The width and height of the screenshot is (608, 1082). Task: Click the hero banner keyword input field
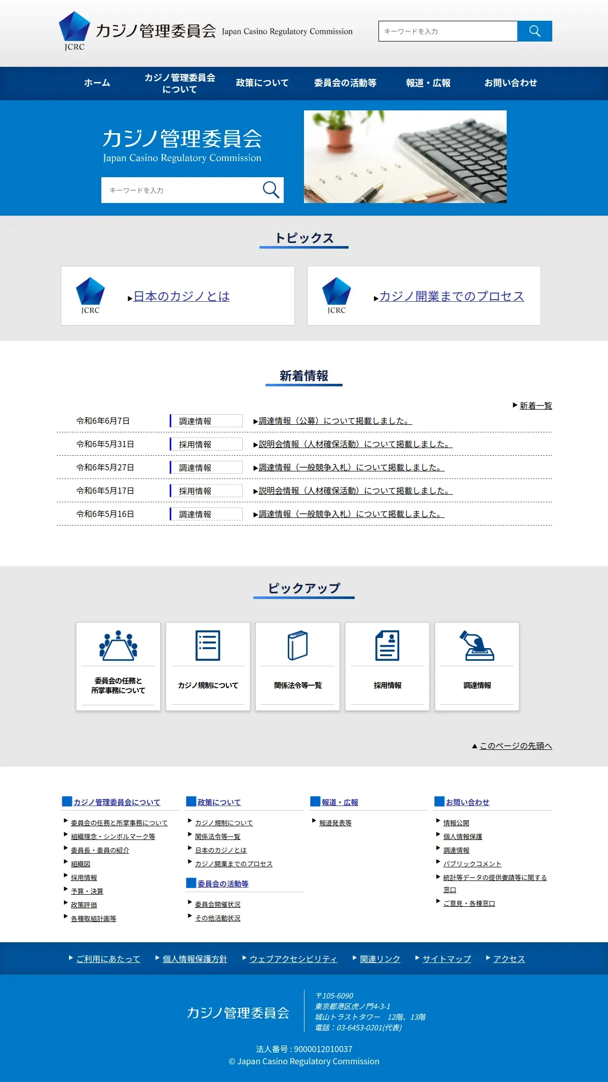coord(182,190)
